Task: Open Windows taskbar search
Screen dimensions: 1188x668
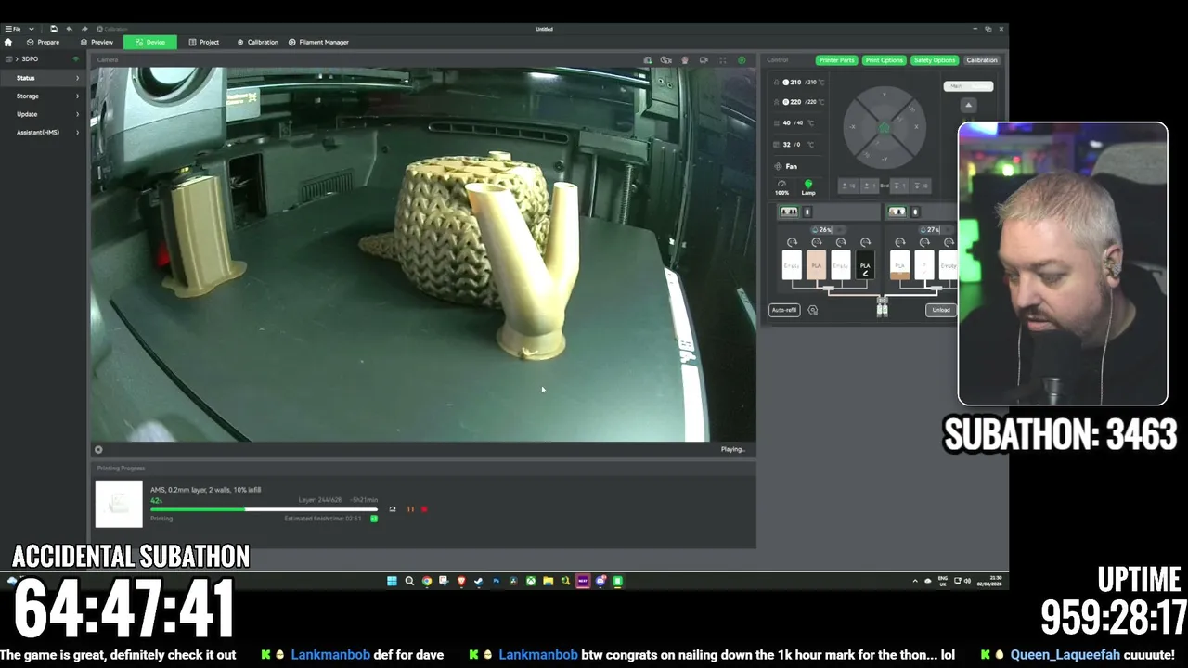Action: click(409, 581)
